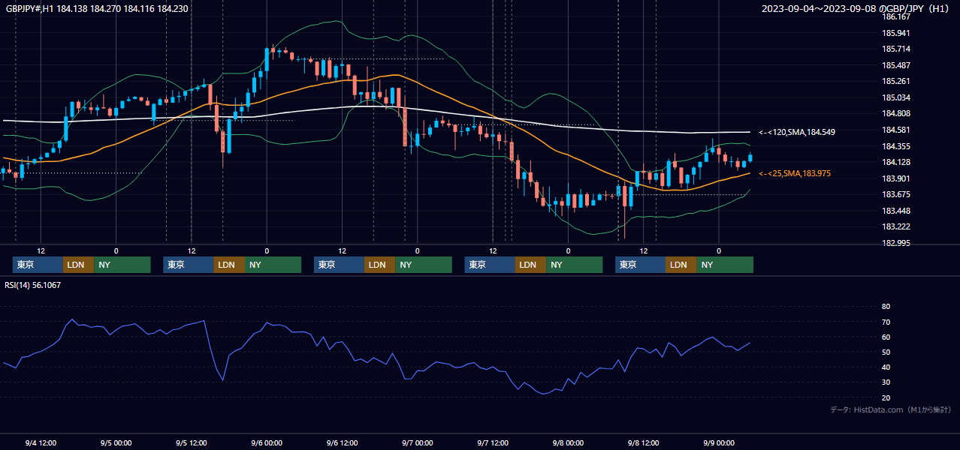
Task: Click price axis label 183.901
Action: 896,178
